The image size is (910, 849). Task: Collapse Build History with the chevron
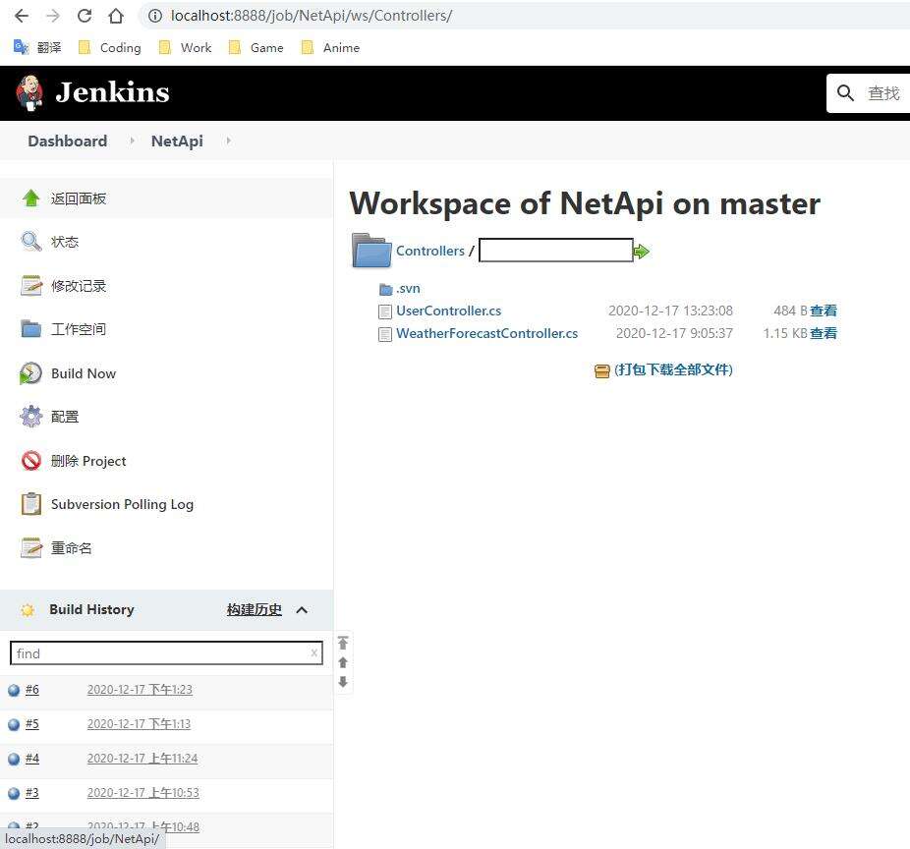pyautogui.click(x=302, y=610)
